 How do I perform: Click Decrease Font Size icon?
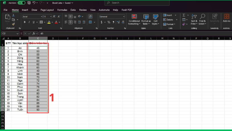pos(59,16)
